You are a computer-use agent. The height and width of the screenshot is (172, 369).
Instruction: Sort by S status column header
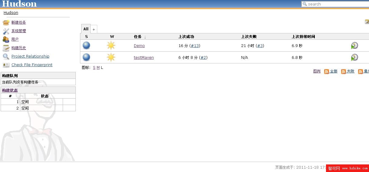pos(86,37)
